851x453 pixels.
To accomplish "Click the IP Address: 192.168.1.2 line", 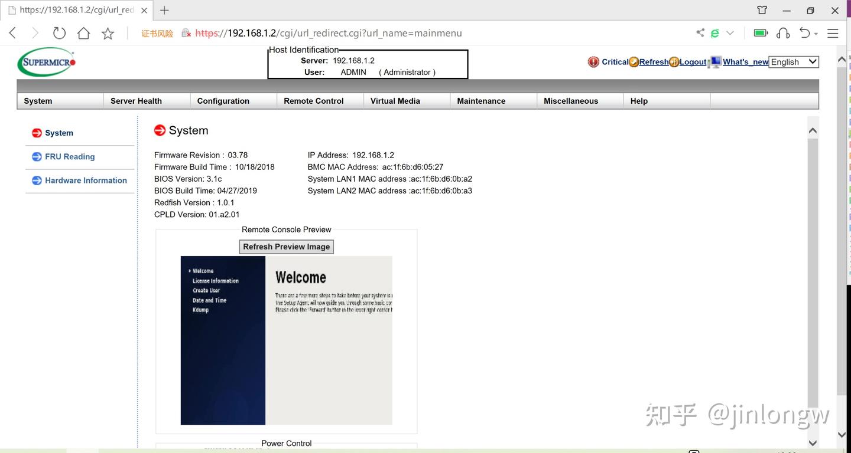I will click(x=351, y=155).
